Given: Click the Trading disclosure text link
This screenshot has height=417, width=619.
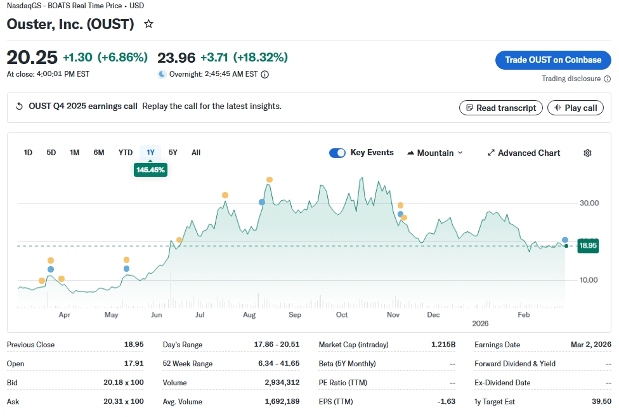Looking at the screenshot, I should point(571,79).
